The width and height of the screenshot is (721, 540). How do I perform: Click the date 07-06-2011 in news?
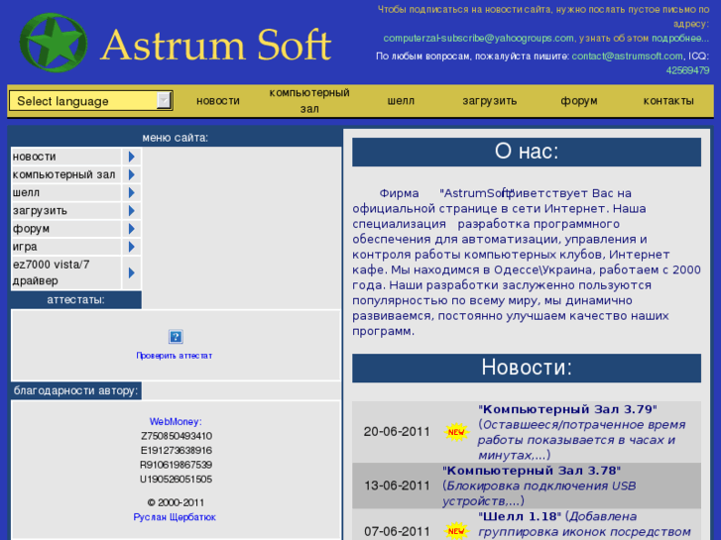(397, 532)
